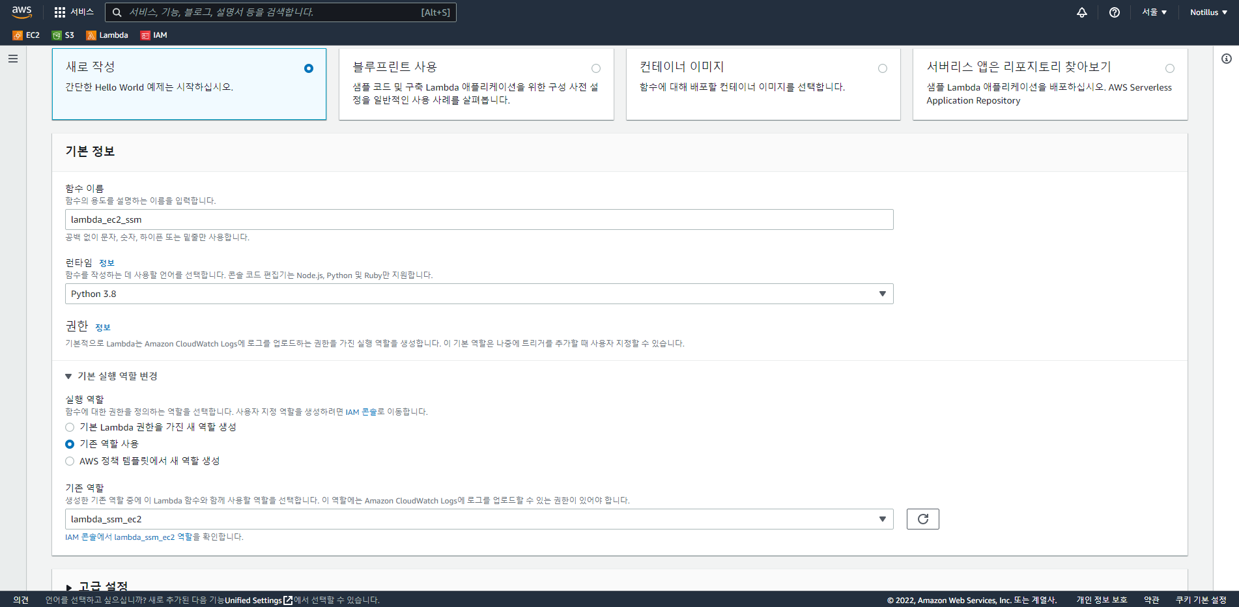This screenshot has width=1239, height=607.
Task: Open notifications bell icon
Action: pyautogui.click(x=1081, y=12)
